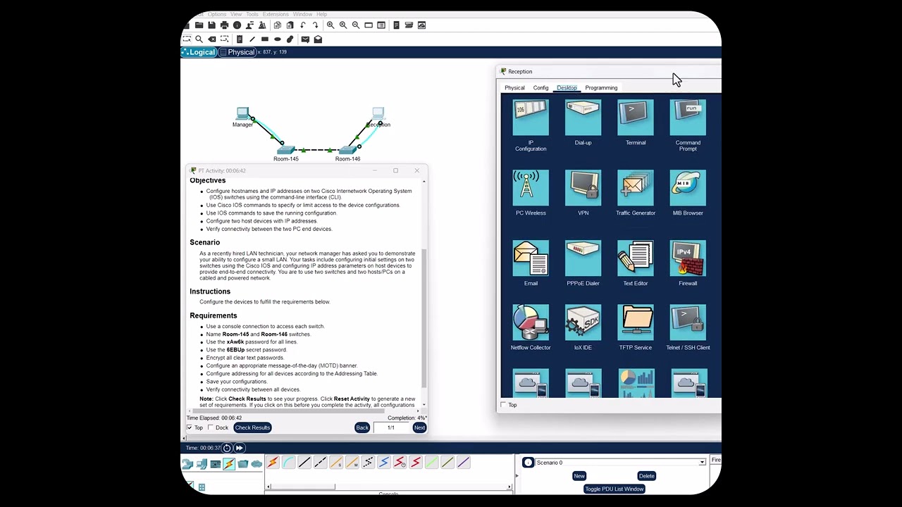Select the Delete tool icon
This screenshot has width=902, height=507.
point(212,39)
